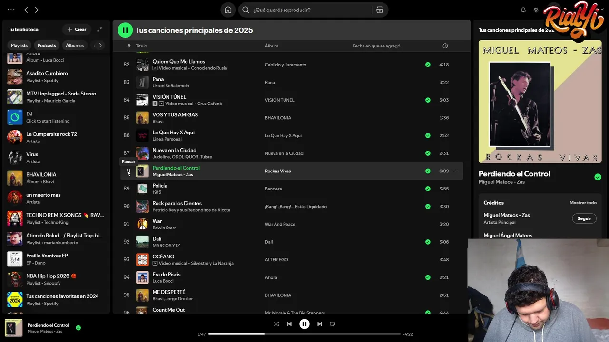This screenshot has height=342, width=609.
Task: Open Perdiendo el Control title in right panel
Action: pos(514,174)
